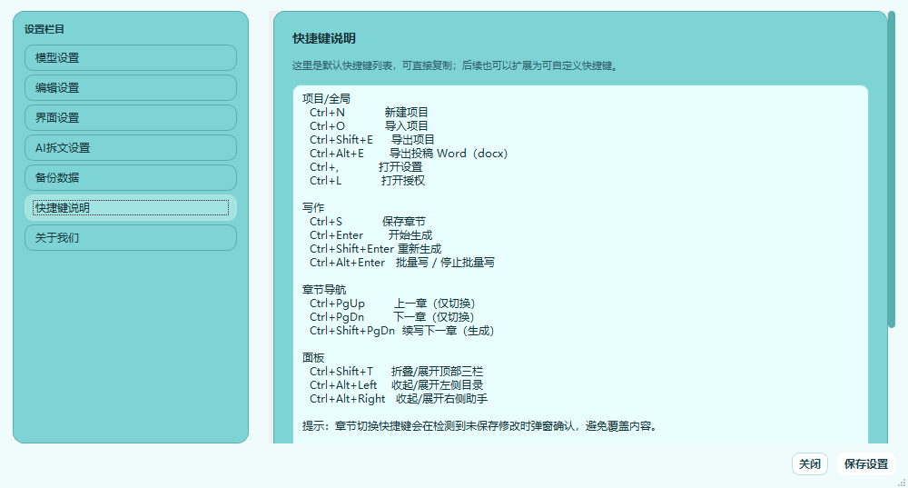This screenshot has height=488, width=908.
Task: Switch to 界面设置
Action: [130, 117]
